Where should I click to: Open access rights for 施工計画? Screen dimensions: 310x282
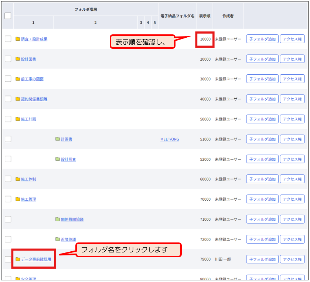pyautogui.click(x=292, y=119)
